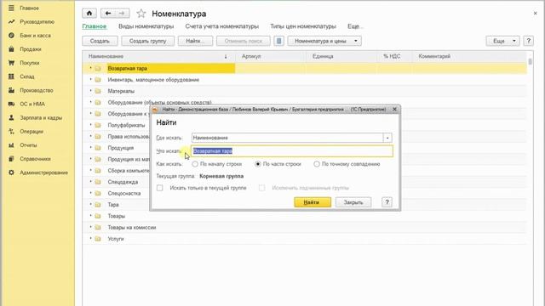Go back with the left arrow
Image resolution: width=545 pixels, height=306 pixels.
108,14
